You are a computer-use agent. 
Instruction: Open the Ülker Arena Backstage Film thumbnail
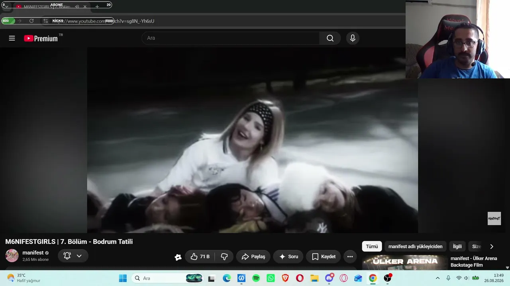[x=404, y=263]
